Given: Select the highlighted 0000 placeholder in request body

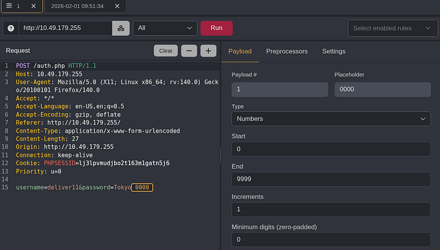Looking at the screenshot, I should [x=142, y=187].
